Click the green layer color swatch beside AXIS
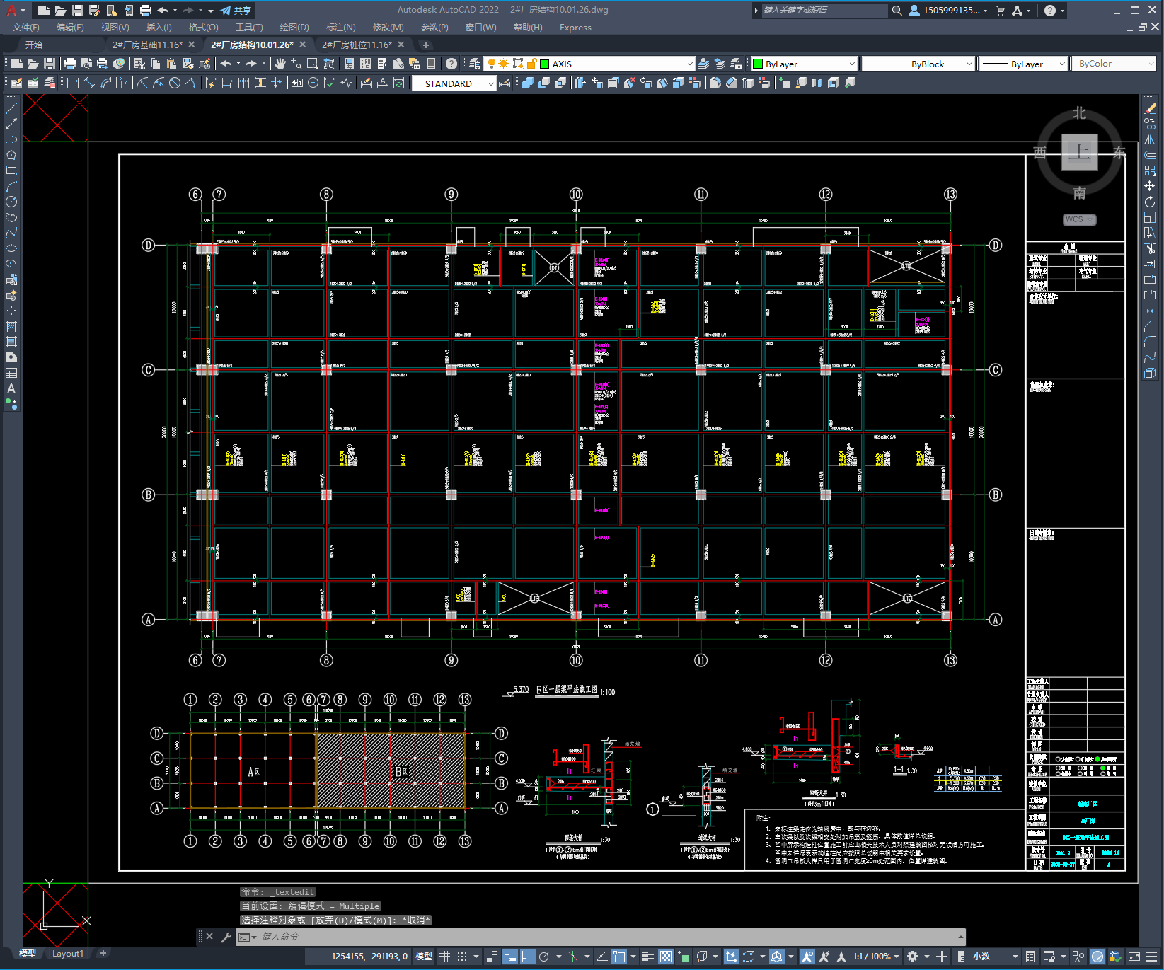The width and height of the screenshot is (1164, 970). click(545, 64)
